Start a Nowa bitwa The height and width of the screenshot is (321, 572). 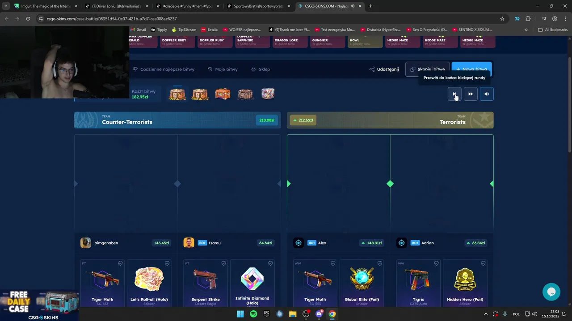pyautogui.click(x=471, y=69)
